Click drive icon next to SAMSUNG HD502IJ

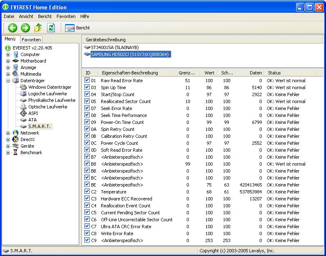pos(87,54)
